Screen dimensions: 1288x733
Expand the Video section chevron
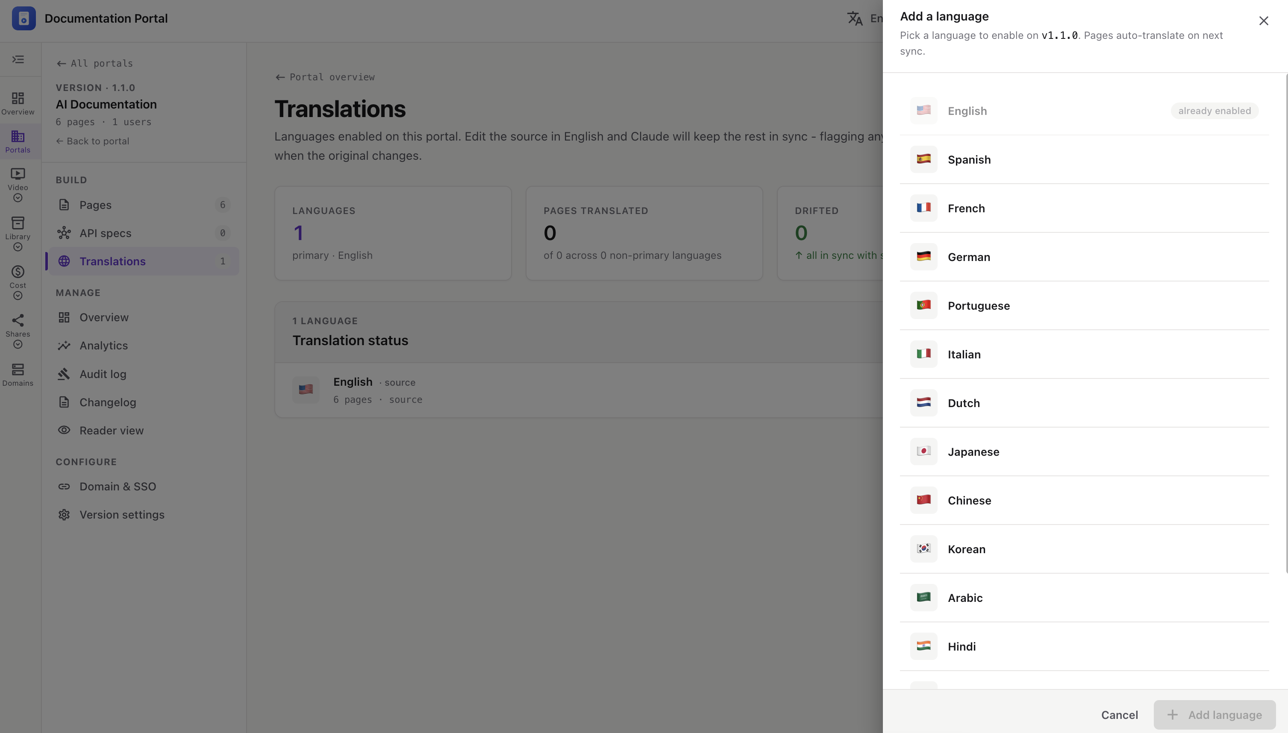click(18, 198)
